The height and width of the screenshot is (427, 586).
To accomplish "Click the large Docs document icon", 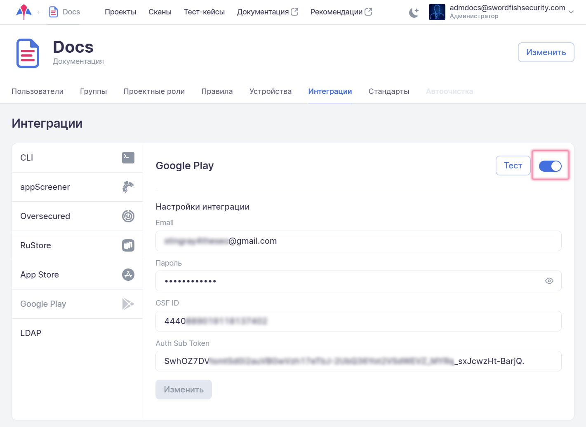I will pyautogui.click(x=28, y=54).
